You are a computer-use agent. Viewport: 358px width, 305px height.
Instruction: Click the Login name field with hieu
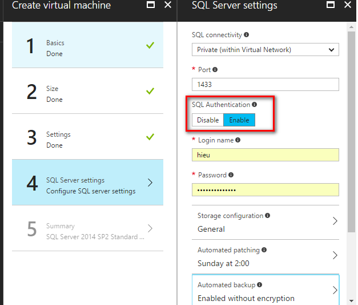pyautogui.click(x=265, y=155)
